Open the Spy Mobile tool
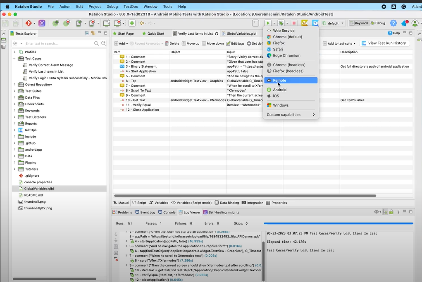Image resolution: width=422 pixels, height=282 pixels. click(79, 23)
